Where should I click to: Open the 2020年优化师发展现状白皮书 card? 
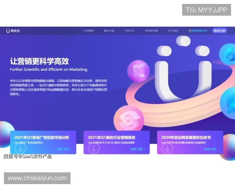[x=190, y=142]
